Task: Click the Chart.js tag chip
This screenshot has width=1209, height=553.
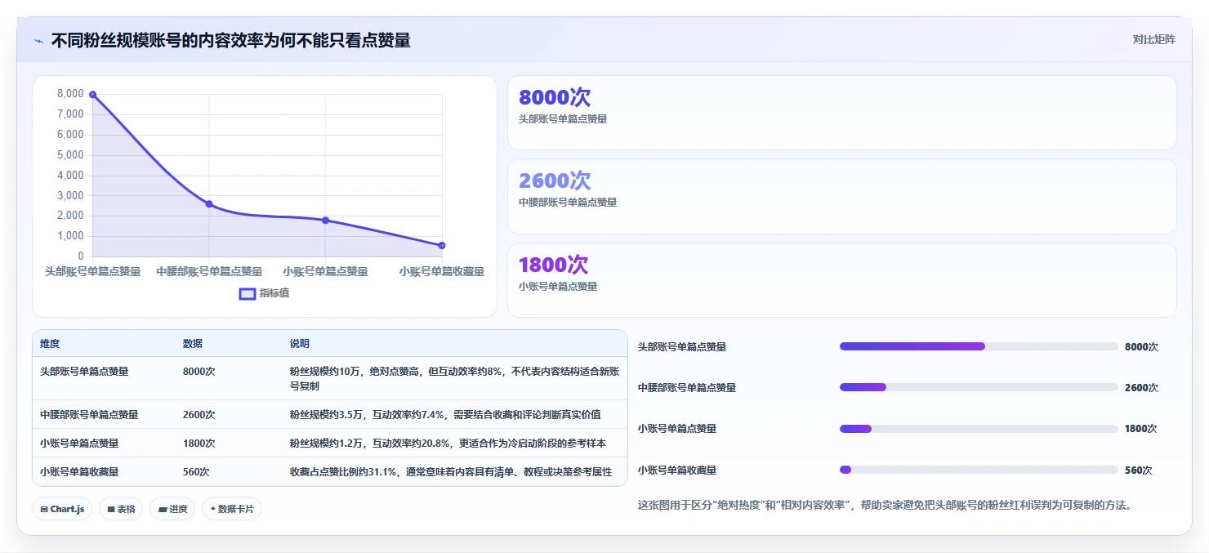Action: [x=63, y=509]
